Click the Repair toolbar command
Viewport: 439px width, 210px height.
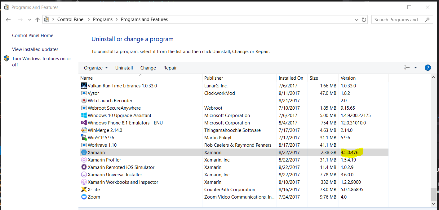click(170, 68)
